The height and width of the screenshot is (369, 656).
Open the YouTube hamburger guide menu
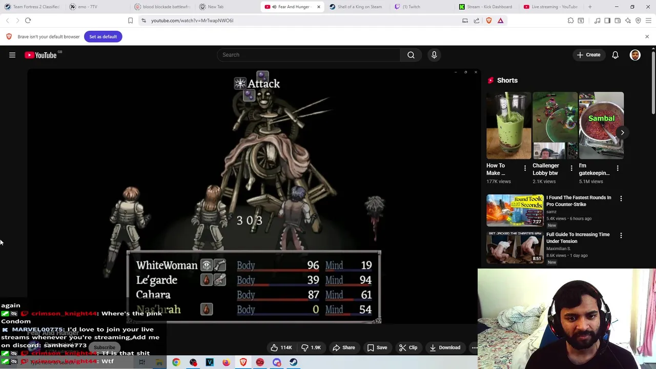[12, 55]
